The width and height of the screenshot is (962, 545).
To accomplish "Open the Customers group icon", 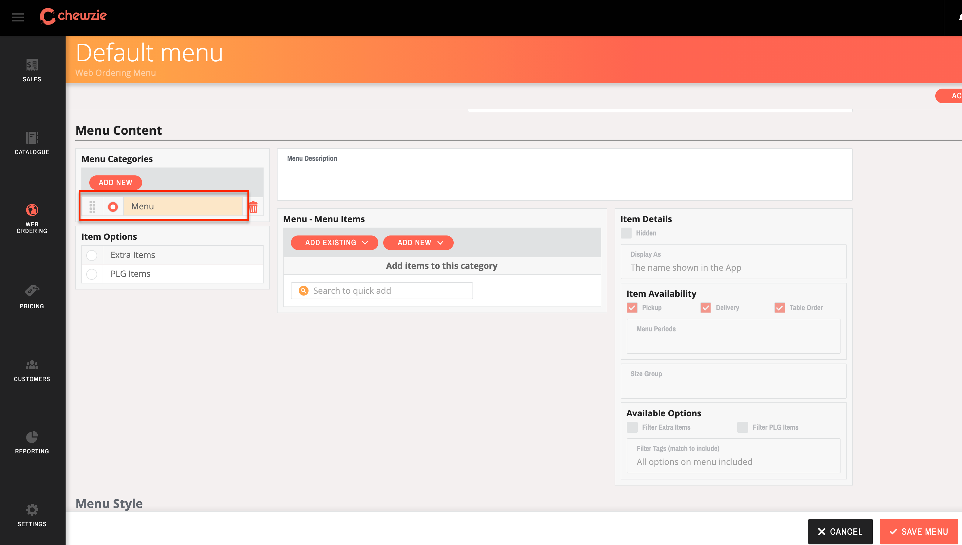I will pos(32,364).
